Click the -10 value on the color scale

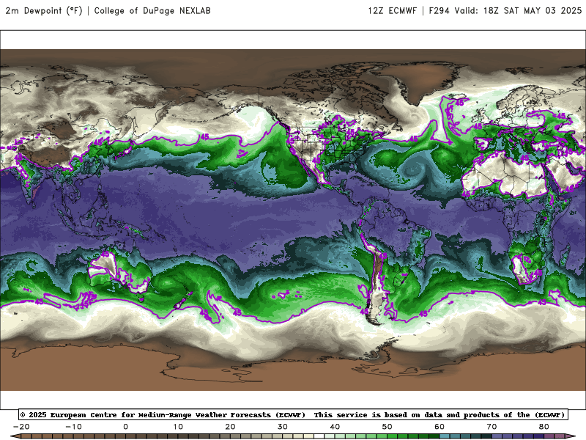[x=73, y=427]
